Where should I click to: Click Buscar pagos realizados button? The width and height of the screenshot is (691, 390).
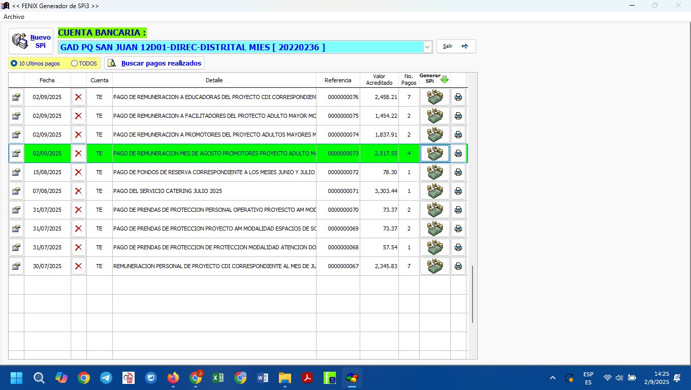(x=154, y=63)
